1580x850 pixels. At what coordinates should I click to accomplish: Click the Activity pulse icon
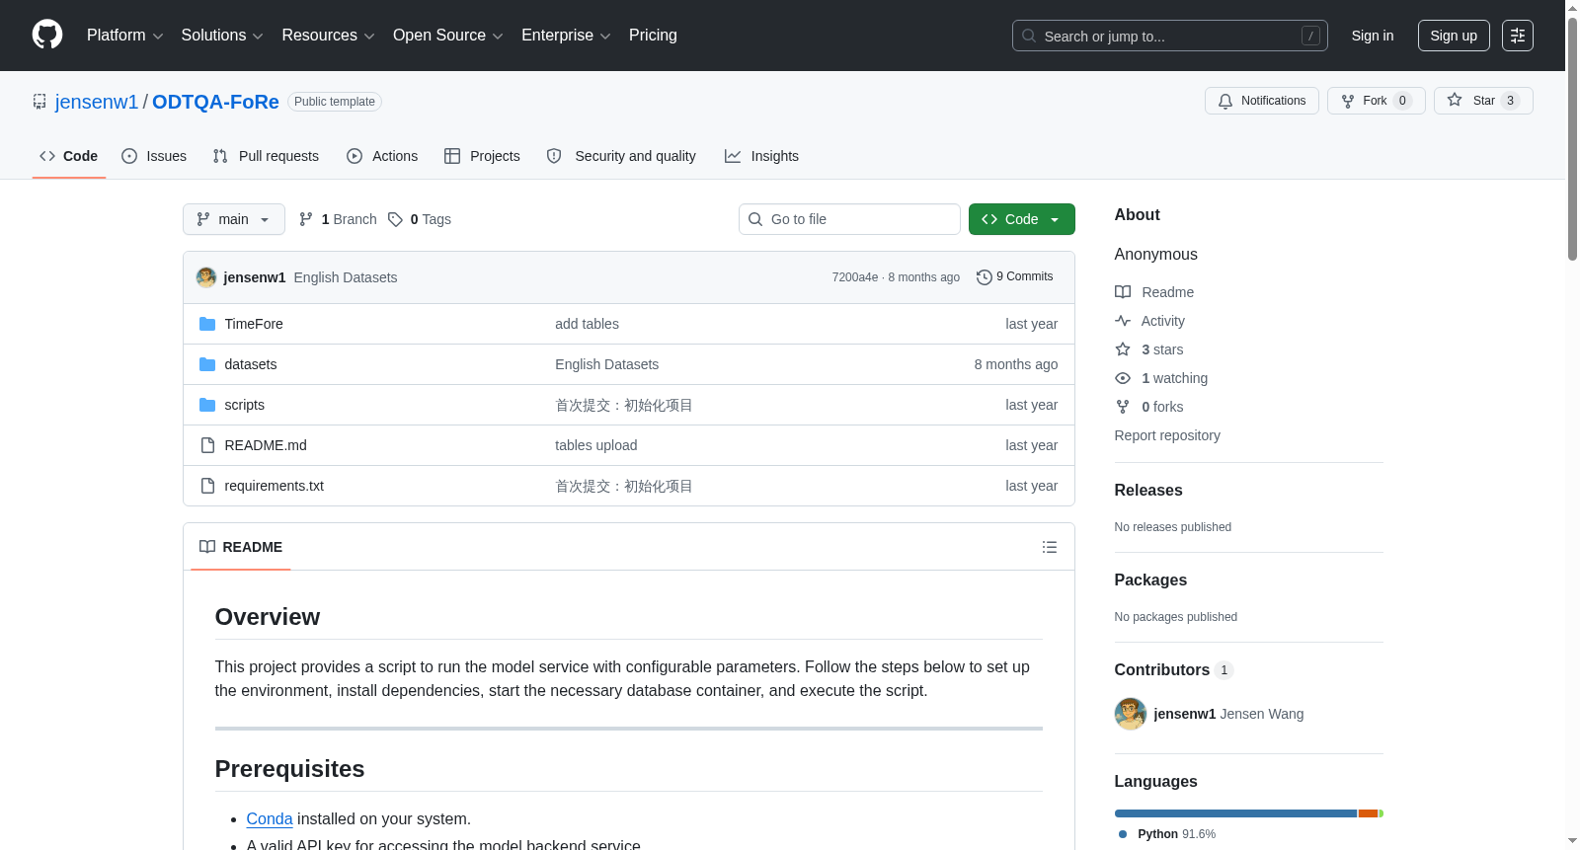click(x=1123, y=321)
